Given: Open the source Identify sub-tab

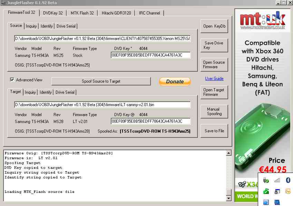Looking at the screenshot, I should 47,26.
